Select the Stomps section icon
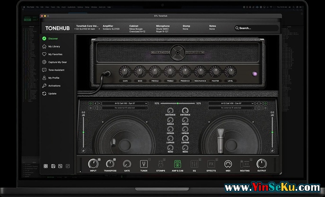325x197 pixels. point(161,164)
